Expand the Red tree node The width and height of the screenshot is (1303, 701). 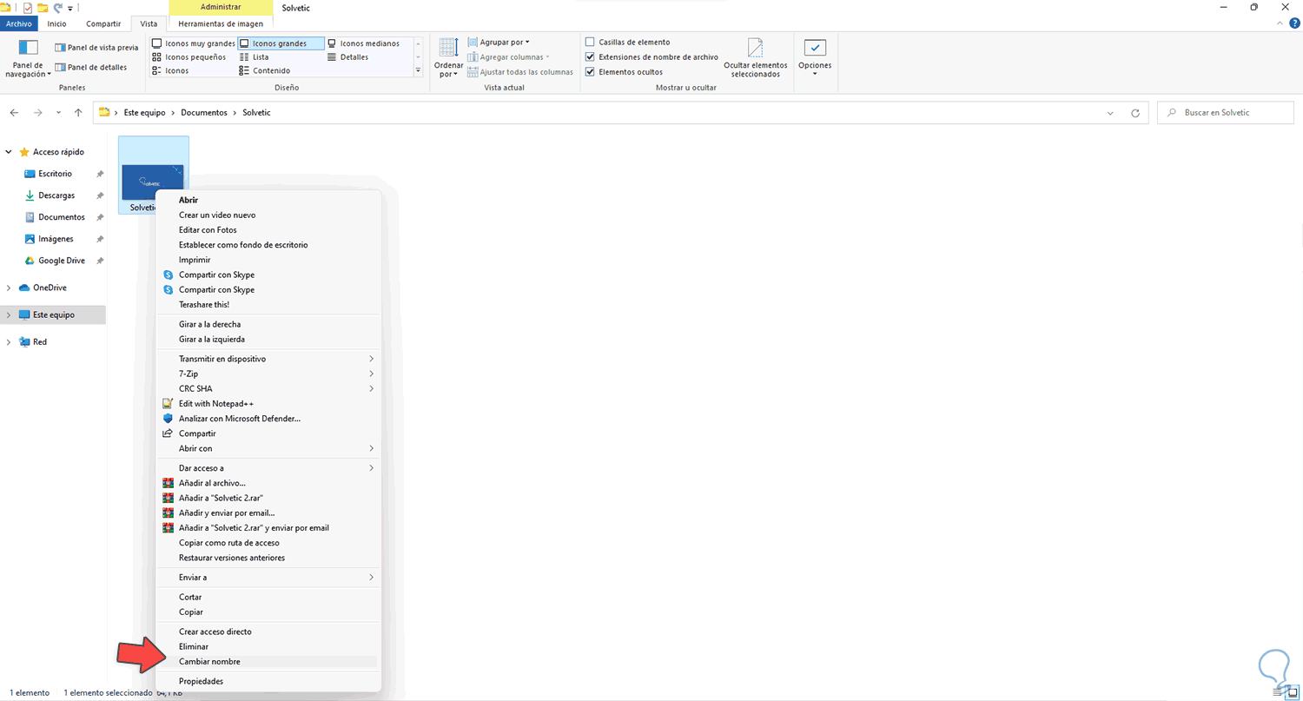point(9,342)
